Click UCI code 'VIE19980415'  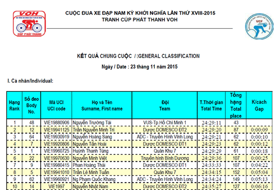(x=56, y=165)
